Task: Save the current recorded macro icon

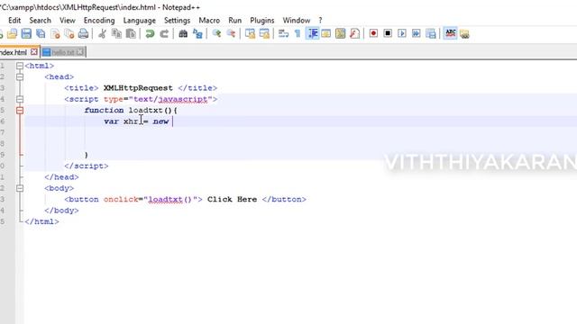Action: (431, 34)
